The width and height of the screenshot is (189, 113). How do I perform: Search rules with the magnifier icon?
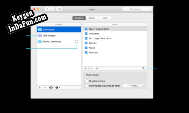(x=143, y=68)
